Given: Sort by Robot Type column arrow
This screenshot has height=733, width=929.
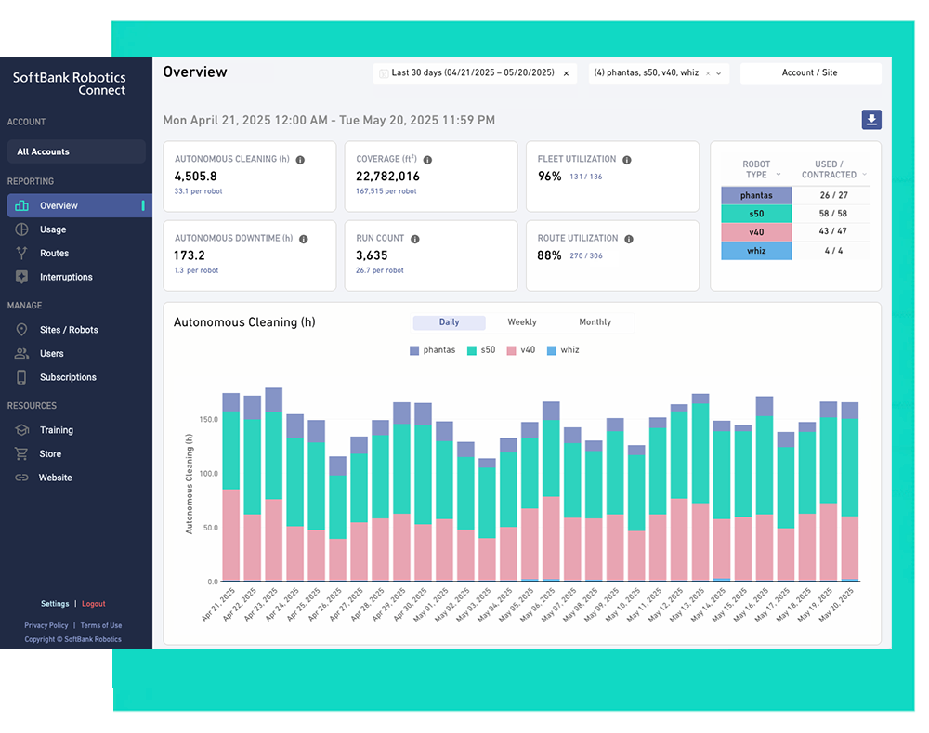Looking at the screenshot, I should coord(779,175).
